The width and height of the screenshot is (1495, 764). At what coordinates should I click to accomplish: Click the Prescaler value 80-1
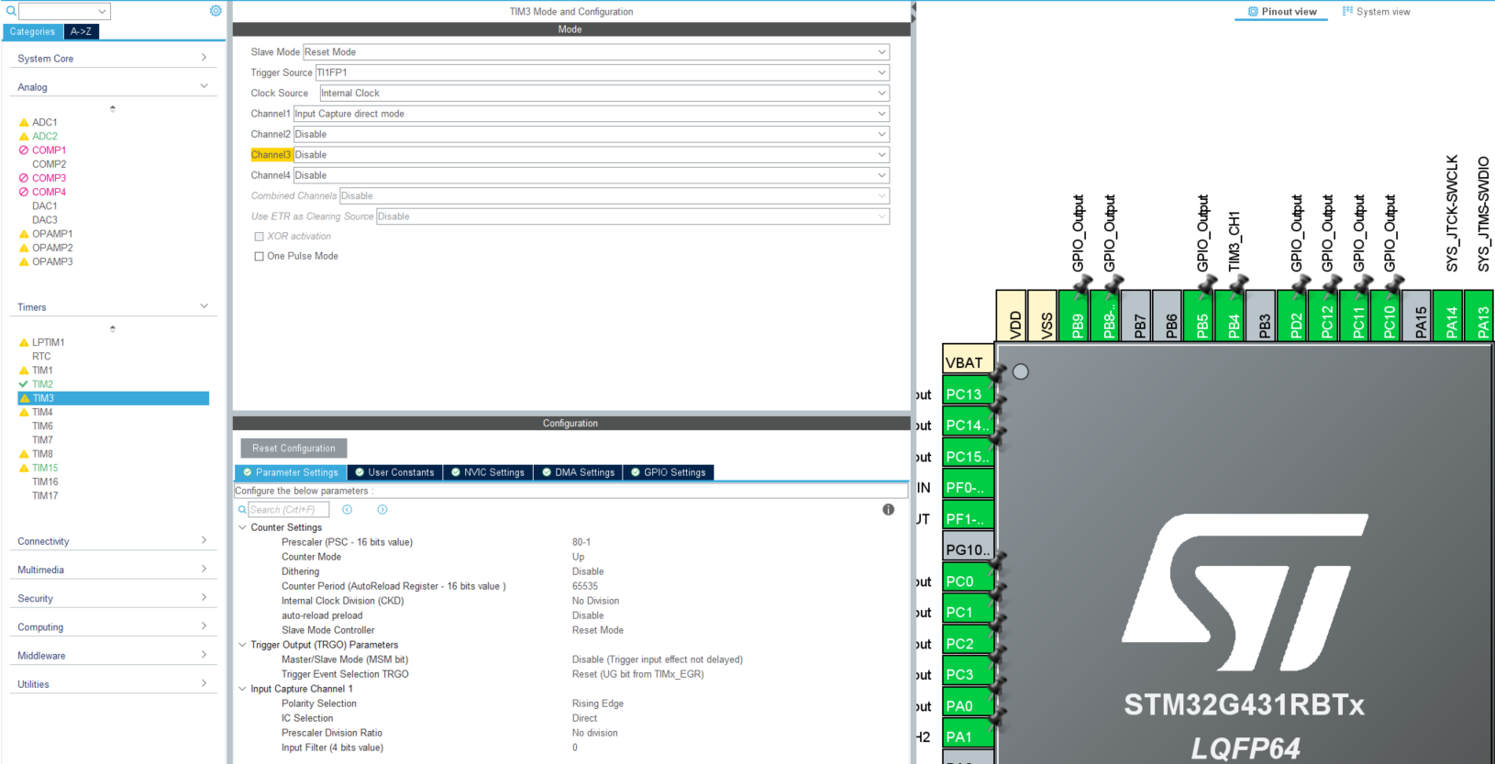[581, 542]
